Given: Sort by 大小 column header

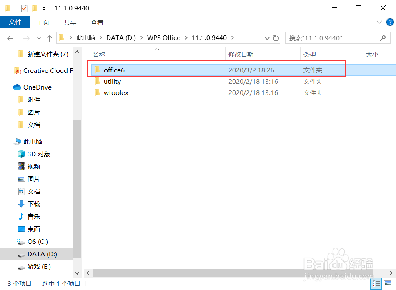Looking at the screenshot, I should pos(372,54).
